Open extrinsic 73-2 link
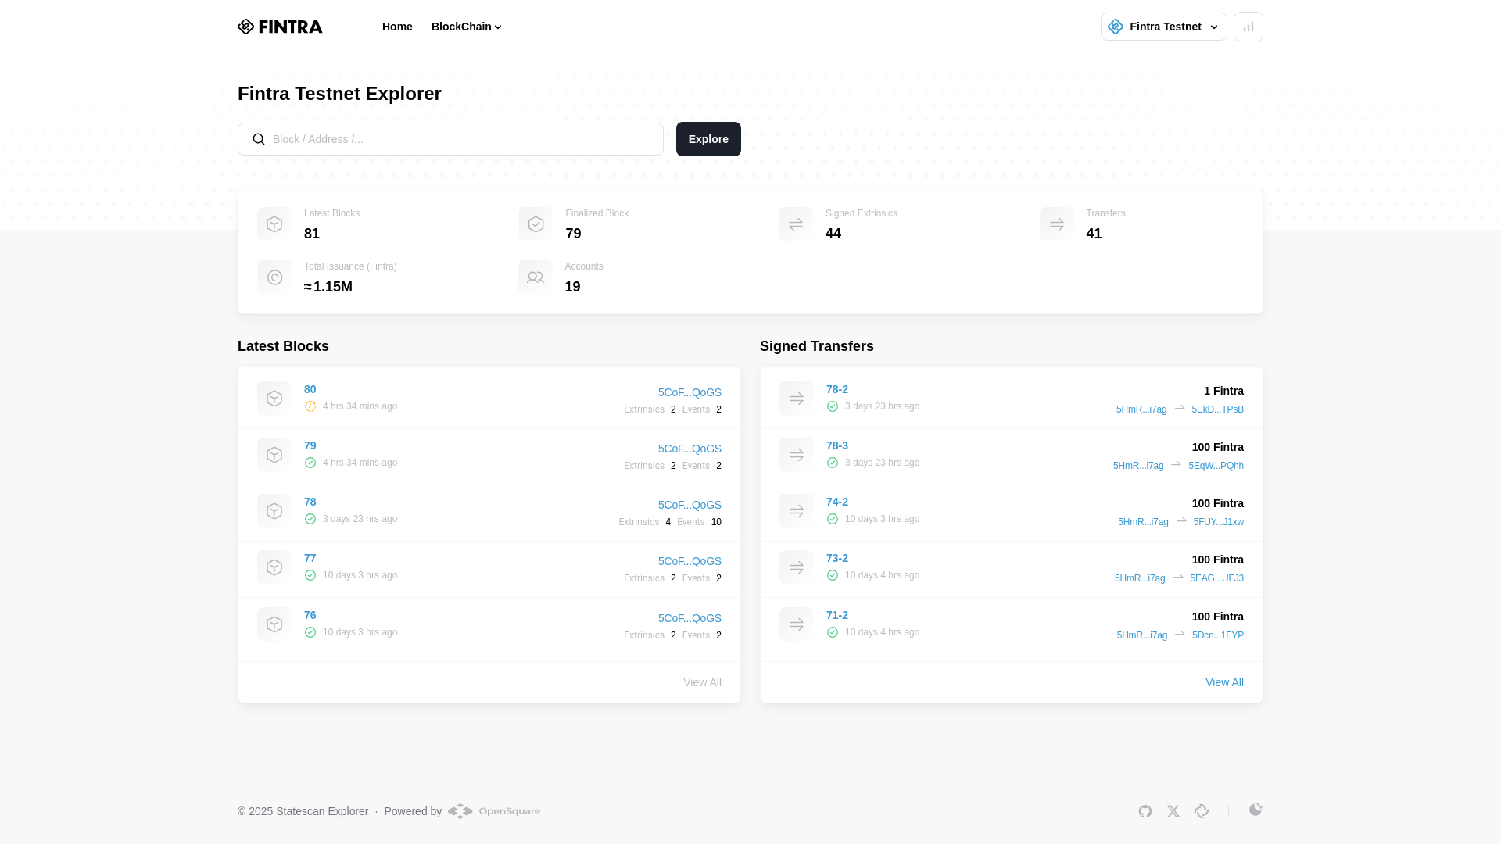1501x844 pixels. 837,558
